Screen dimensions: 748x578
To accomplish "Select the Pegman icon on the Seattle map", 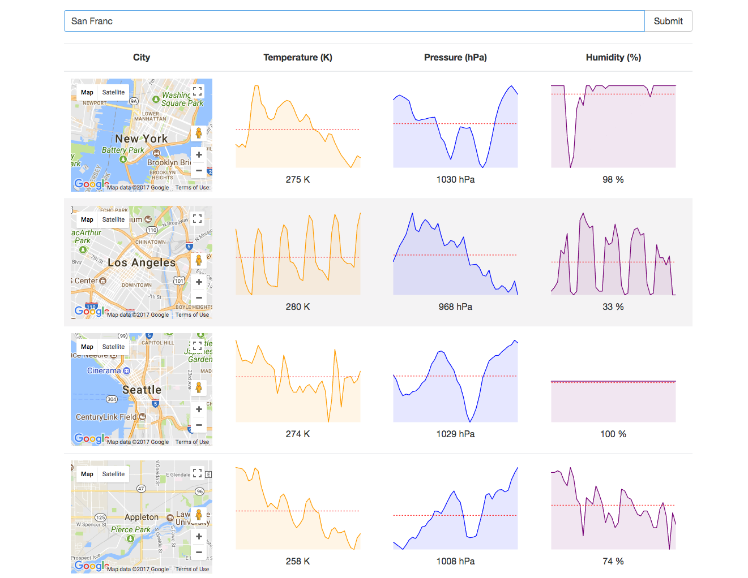I will tap(199, 388).
